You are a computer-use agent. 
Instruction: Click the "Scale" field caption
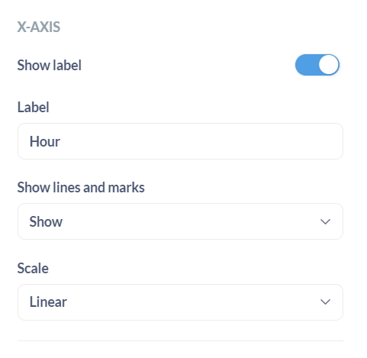[x=33, y=268]
